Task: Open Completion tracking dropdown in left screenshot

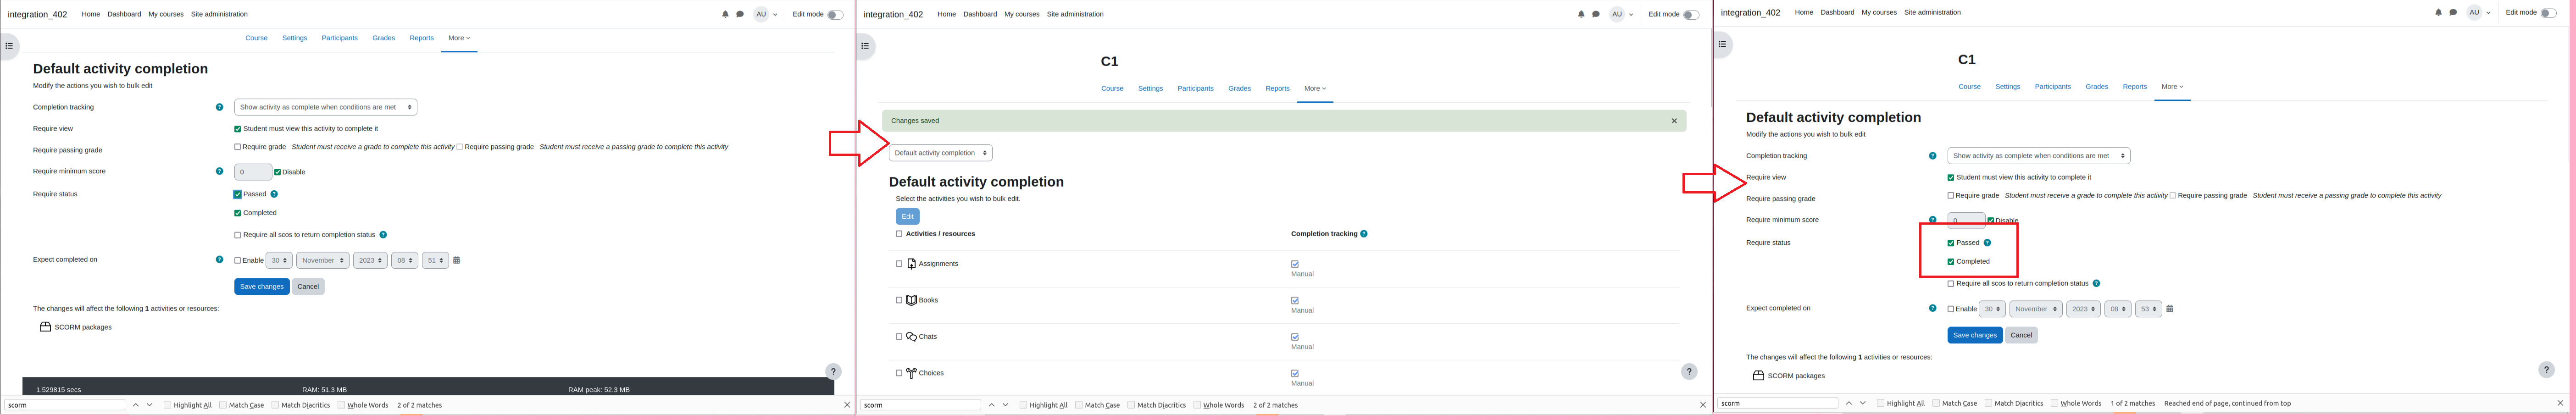Action: 326,107
